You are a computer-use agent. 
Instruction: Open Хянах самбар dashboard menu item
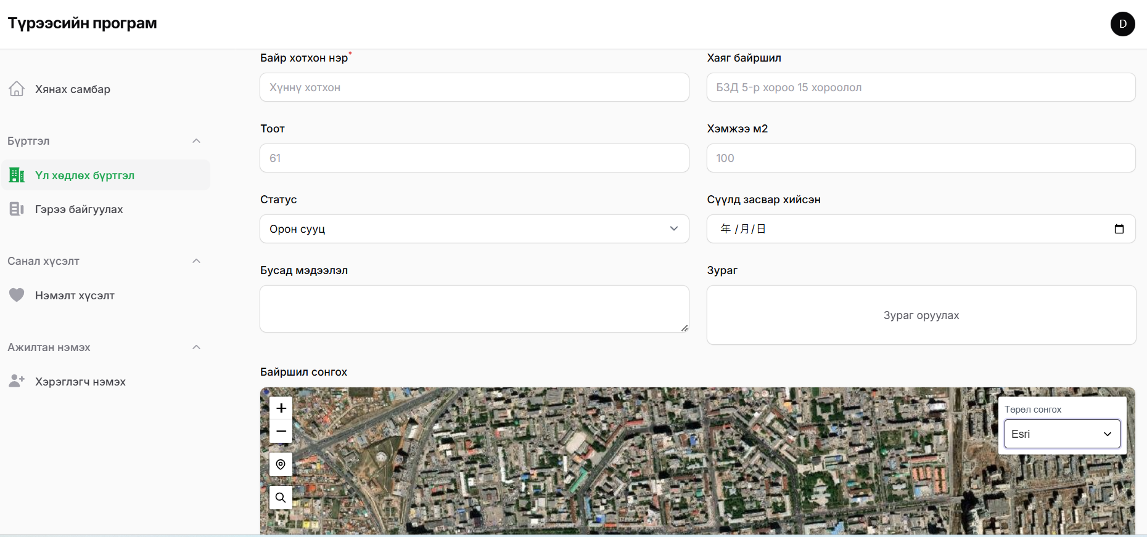tap(73, 89)
